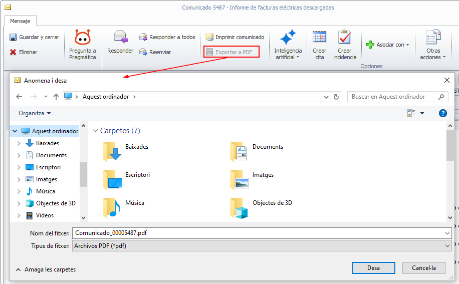The height and width of the screenshot is (284, 459).
Task: Click the computer icon in the address bar
Action: click(68, 97)
